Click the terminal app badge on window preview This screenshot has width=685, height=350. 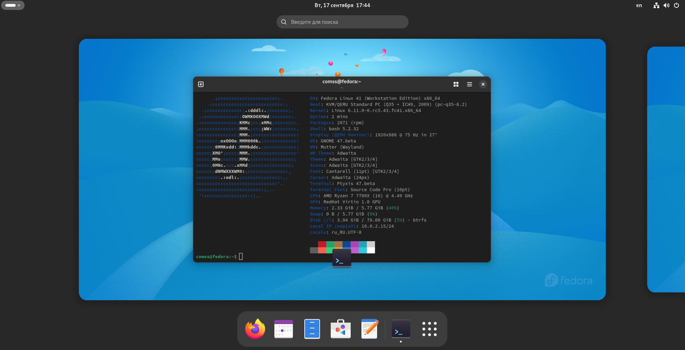point(342,258)
